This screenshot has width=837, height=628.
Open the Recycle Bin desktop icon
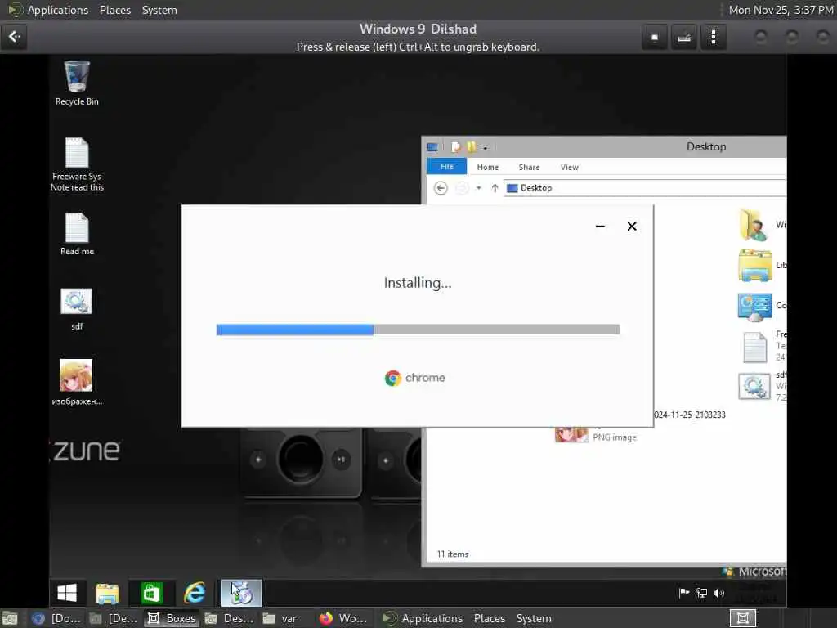77,83
